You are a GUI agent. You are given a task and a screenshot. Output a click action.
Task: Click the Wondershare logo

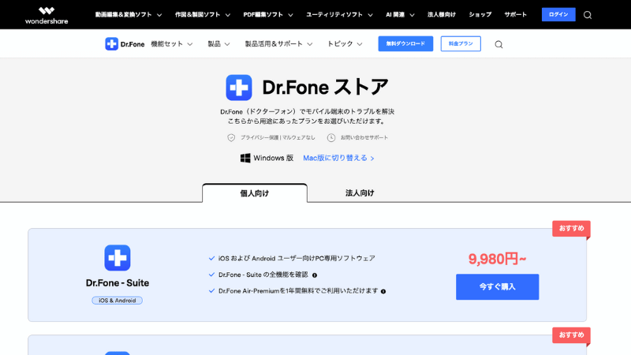click(47, 15)
